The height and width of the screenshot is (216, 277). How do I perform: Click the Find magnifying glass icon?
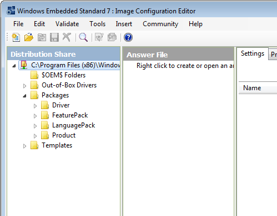83,37
